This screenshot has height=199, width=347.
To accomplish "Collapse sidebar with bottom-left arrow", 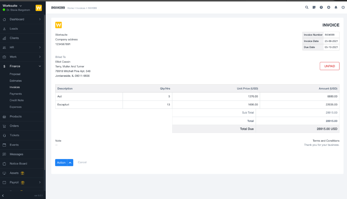I will point(3,196).
